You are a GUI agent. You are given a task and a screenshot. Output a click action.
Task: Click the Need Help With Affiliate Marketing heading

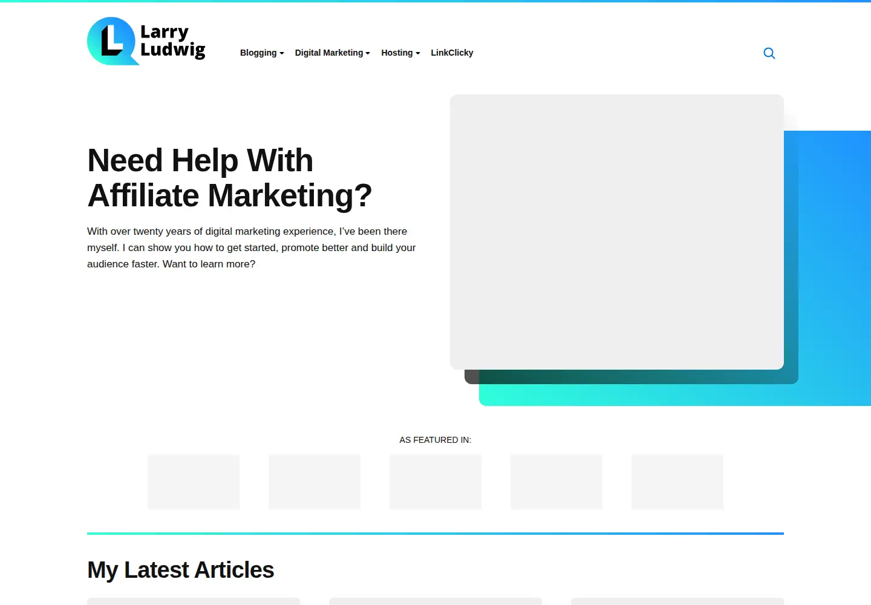pyautogui.click(x=230, y=178)
